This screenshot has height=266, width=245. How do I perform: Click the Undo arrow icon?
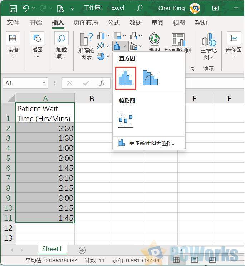click(x=25, y=9)
